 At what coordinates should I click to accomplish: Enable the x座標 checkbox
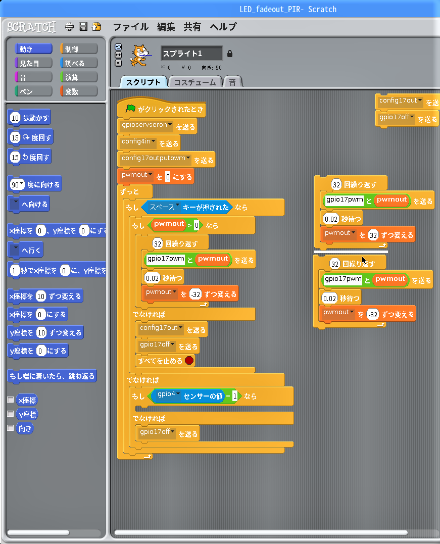(x=11, y=400)
